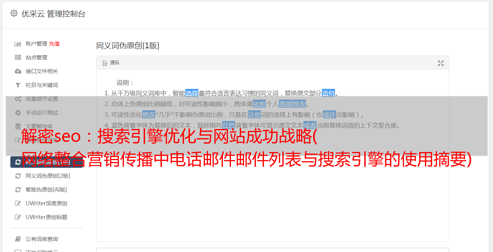Open UWriter深度原创 menu entry
This screenshot has height=252, width=493.
[x=46, y=203]
